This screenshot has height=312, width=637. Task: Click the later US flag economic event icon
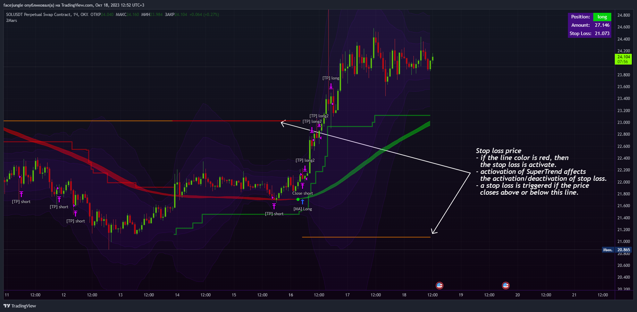pos(506,286)
